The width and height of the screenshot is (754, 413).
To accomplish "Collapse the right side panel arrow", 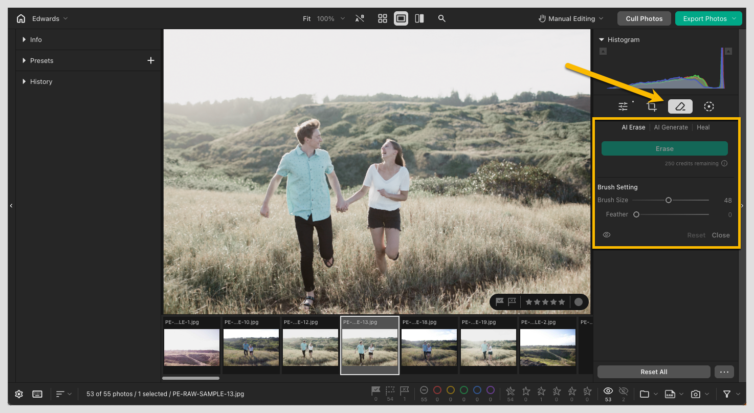I will coord(742,206).
